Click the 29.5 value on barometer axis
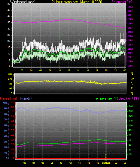Viewport: 140px width, 167px height. point(130,36)
